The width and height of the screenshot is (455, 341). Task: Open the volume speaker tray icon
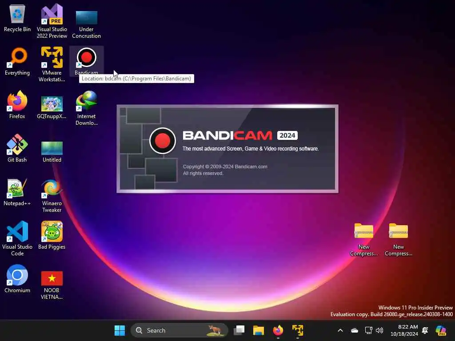click(x=379, y=330)
